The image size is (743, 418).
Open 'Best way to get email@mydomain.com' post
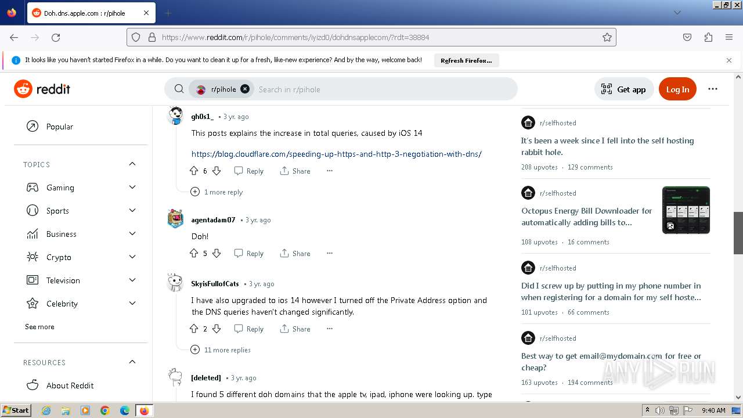pos(611,362)
